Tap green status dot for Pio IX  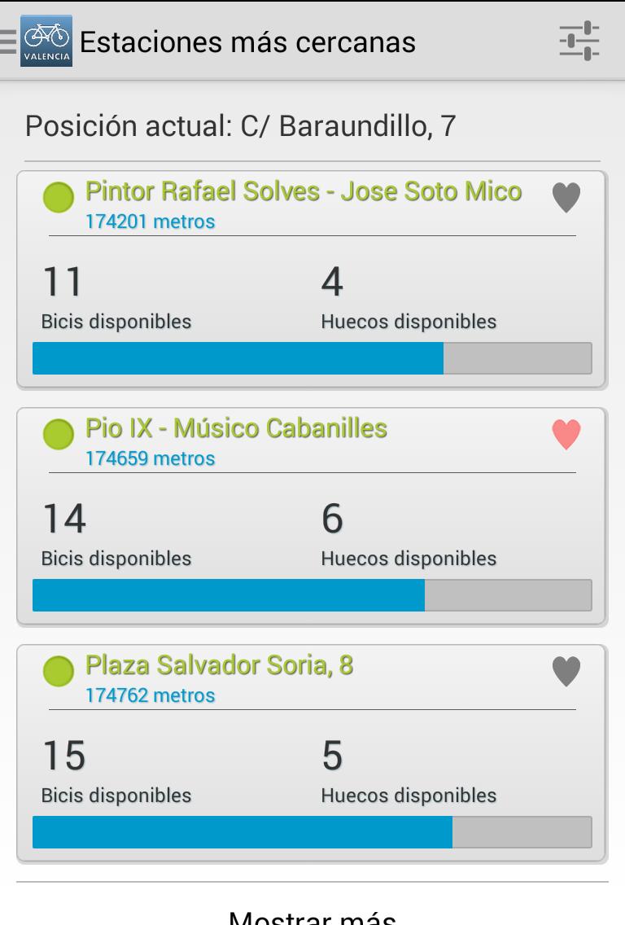[x=59, y=434]
